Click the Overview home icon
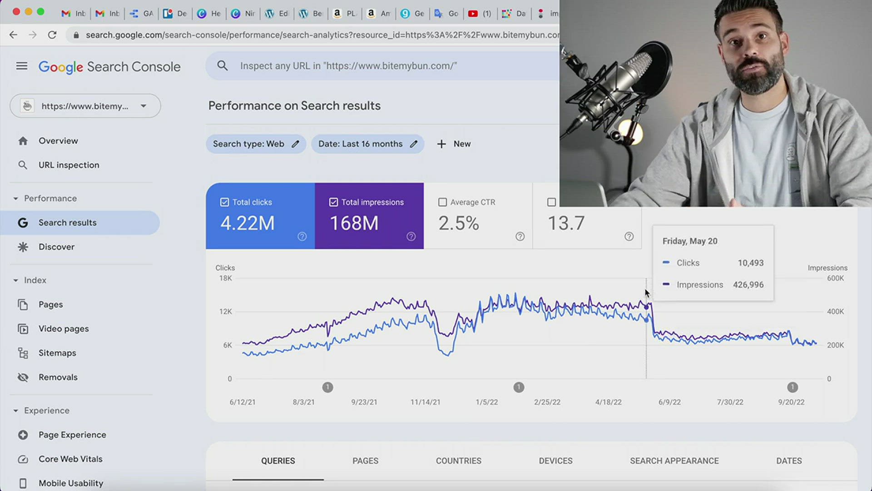 pos(23,141)
